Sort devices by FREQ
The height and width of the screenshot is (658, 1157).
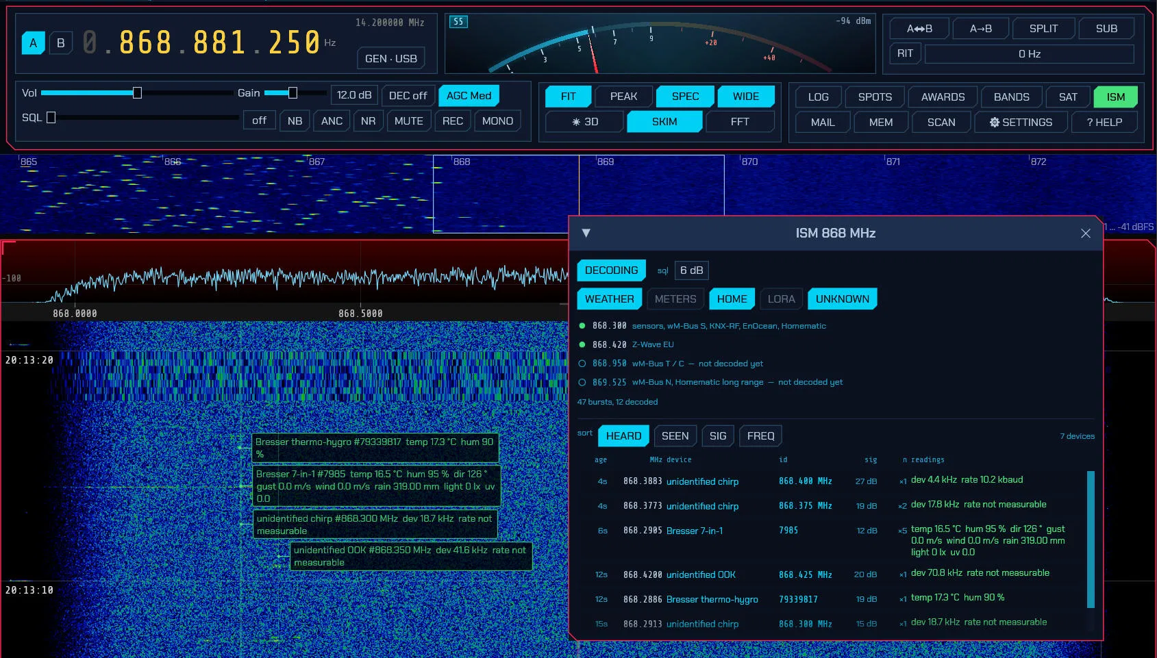click(760, 436)
